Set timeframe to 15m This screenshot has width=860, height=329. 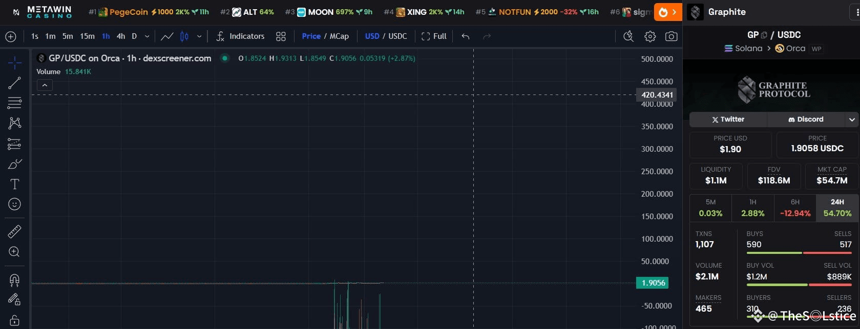(87, 36)
